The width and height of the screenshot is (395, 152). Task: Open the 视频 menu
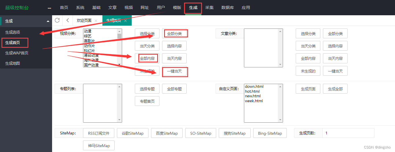click(x=128, y=7)
